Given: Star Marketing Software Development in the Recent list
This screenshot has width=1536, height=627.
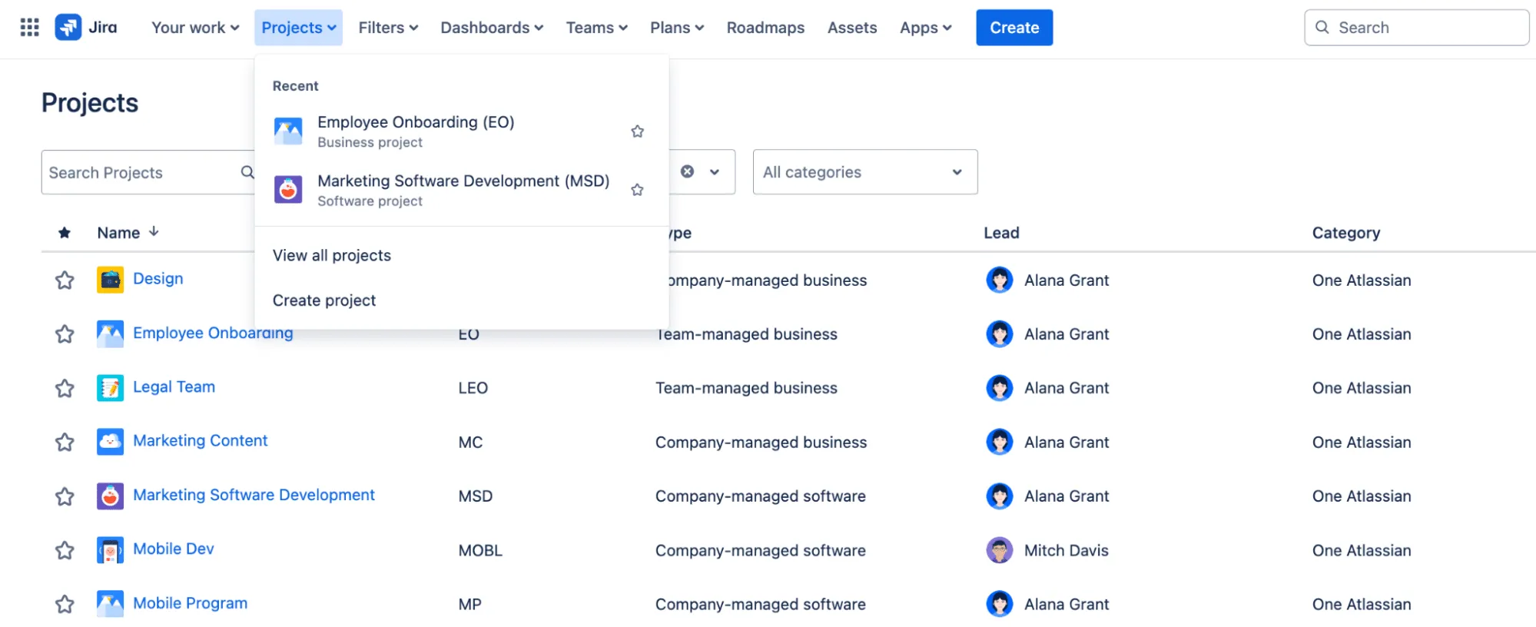Looking at the screenshot, I should coord(637,190).
